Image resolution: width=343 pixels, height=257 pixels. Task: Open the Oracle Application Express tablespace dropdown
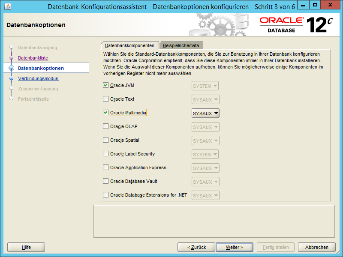(205, 168)
